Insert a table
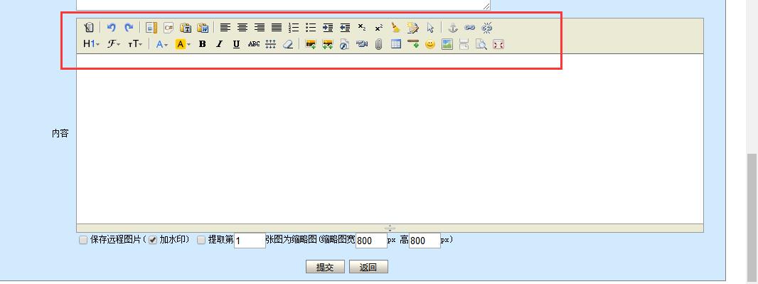Image resolution: width=758 pixels, height=284 pixels. (396, 44)
